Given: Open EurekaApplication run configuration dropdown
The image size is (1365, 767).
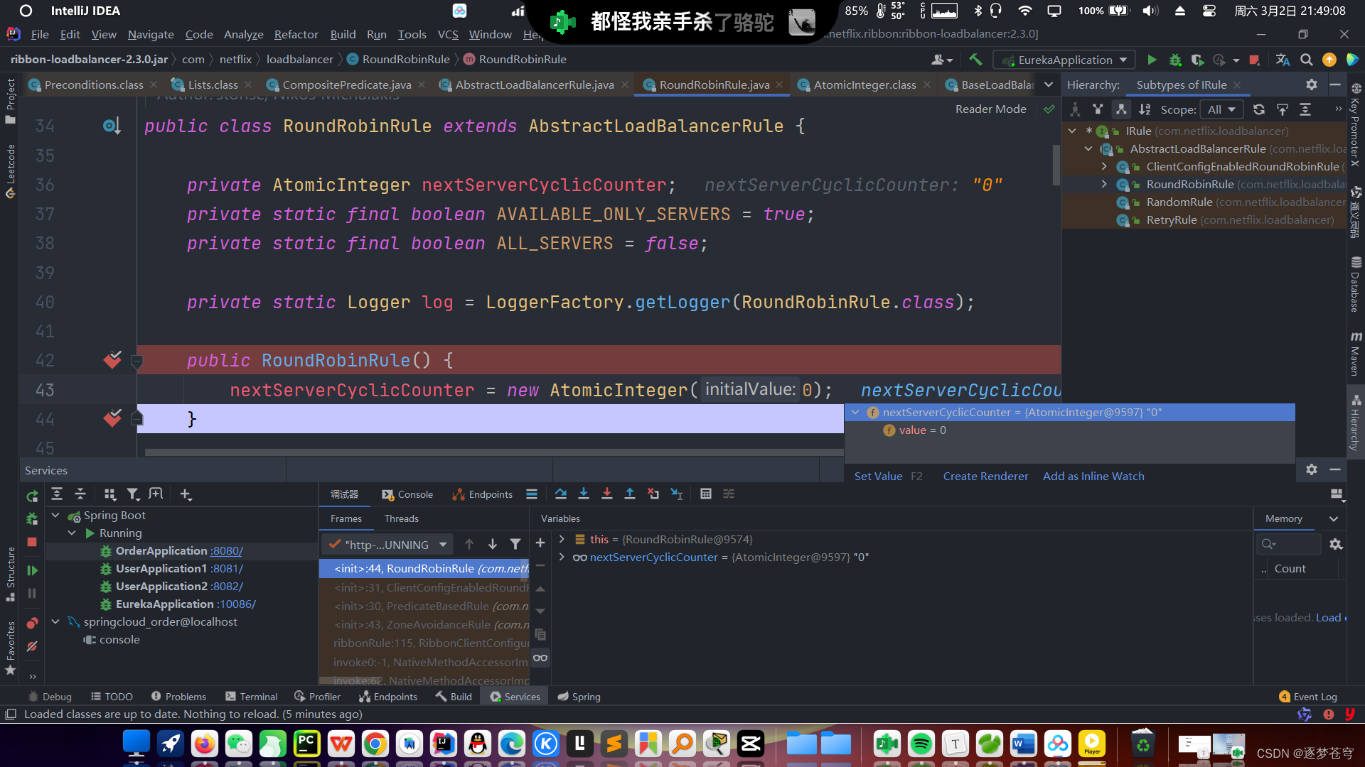Looking at the screenshot, I should coord(1123,60).
